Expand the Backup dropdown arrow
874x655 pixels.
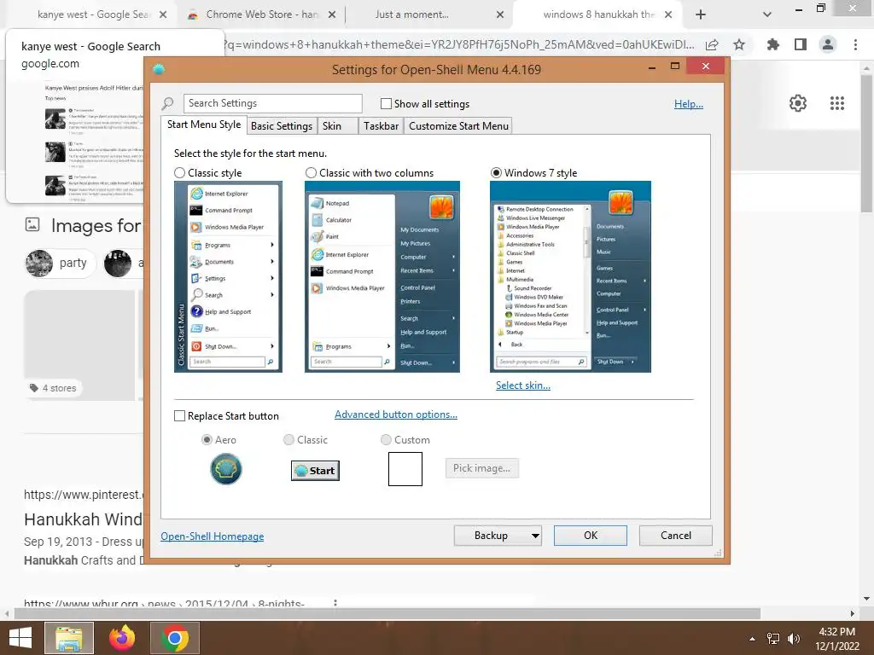(x=535, y=536)
